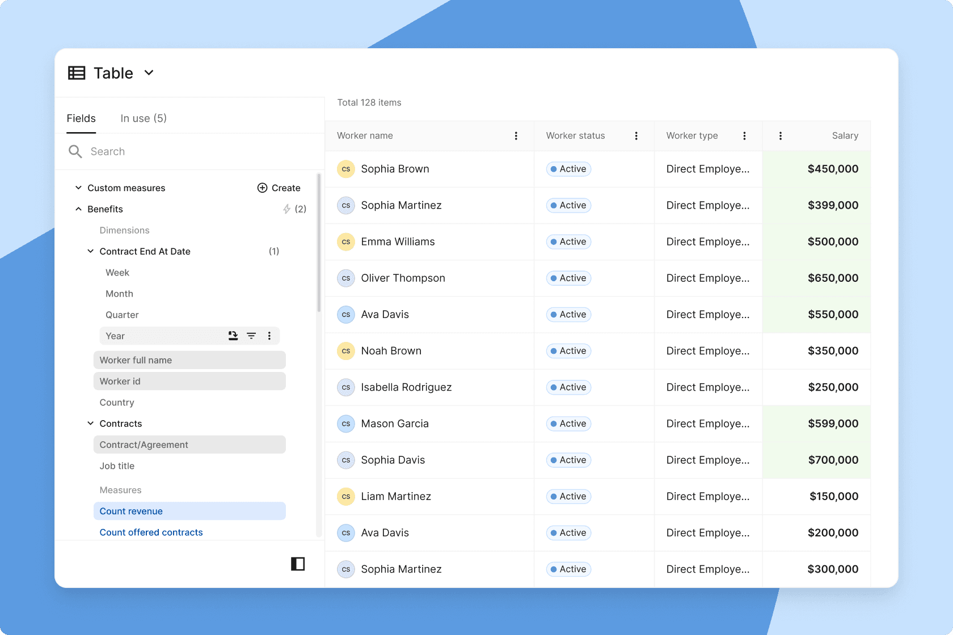
Task: Select Active status badge on Sophia Brown's row
Action: point(568,168)
